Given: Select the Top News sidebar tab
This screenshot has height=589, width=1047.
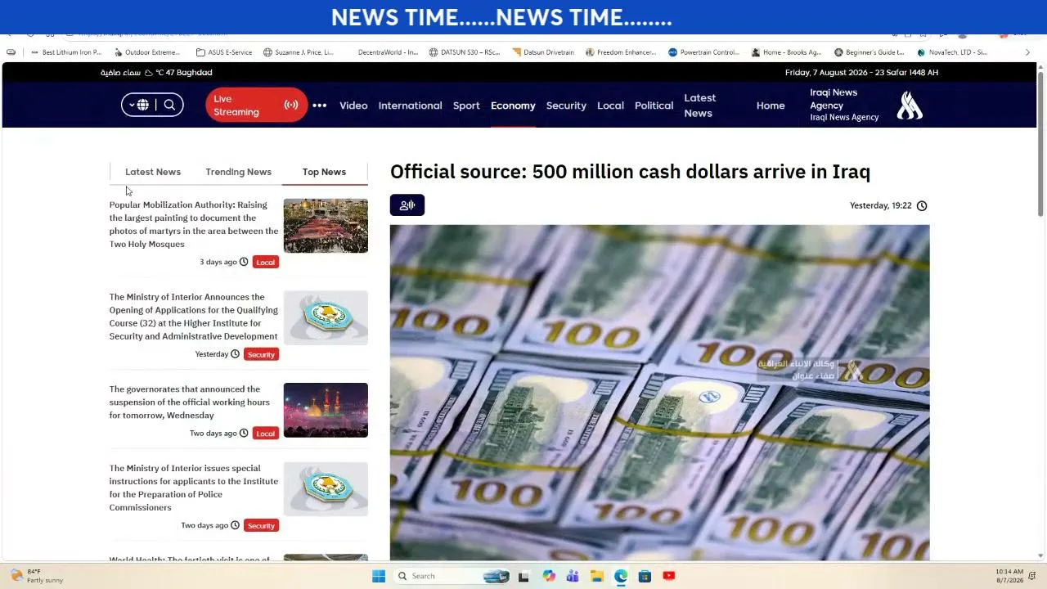Looking at the screenshot, I should (324, 172).
